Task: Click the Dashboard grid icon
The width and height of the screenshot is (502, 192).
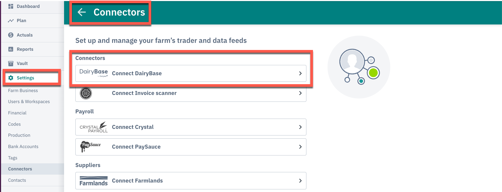Action: (x=11, y=6)
